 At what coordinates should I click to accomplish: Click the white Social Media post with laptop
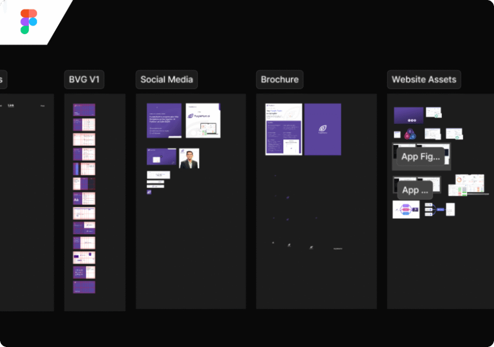[203, 120]
